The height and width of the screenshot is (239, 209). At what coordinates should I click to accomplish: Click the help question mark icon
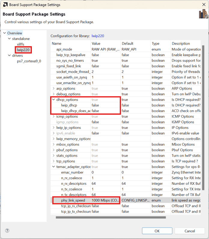7,231
